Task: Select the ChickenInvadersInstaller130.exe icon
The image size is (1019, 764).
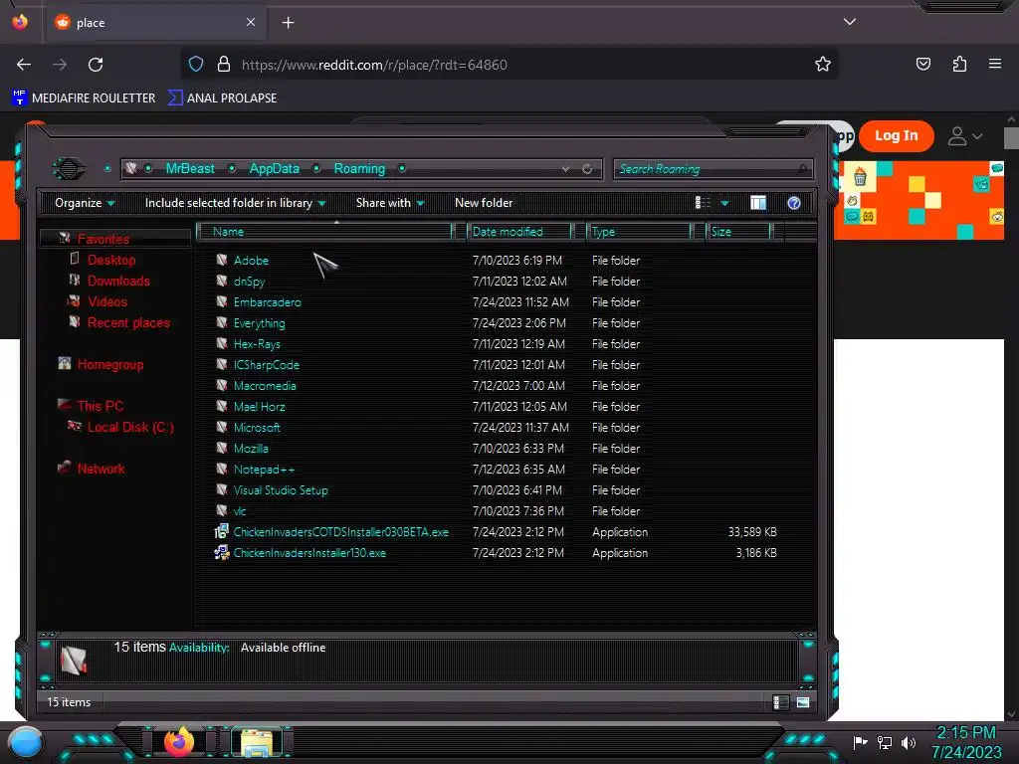Action: pyautogui.click(x=222, y=553)
